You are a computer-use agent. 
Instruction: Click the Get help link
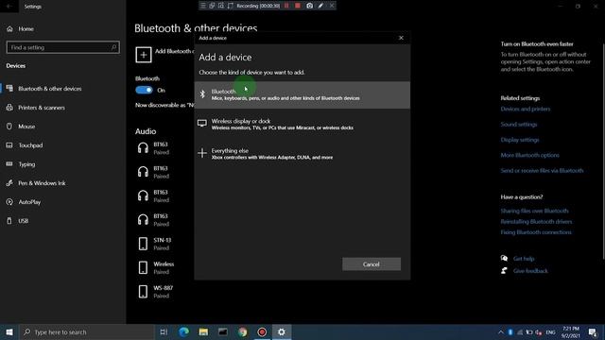pos(524,259)
